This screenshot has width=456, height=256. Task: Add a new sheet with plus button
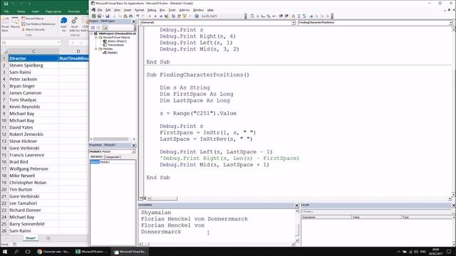[x=48, y=238]
